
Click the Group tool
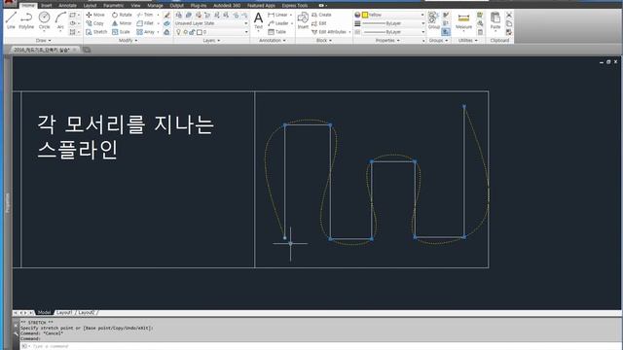click(433, 20)
